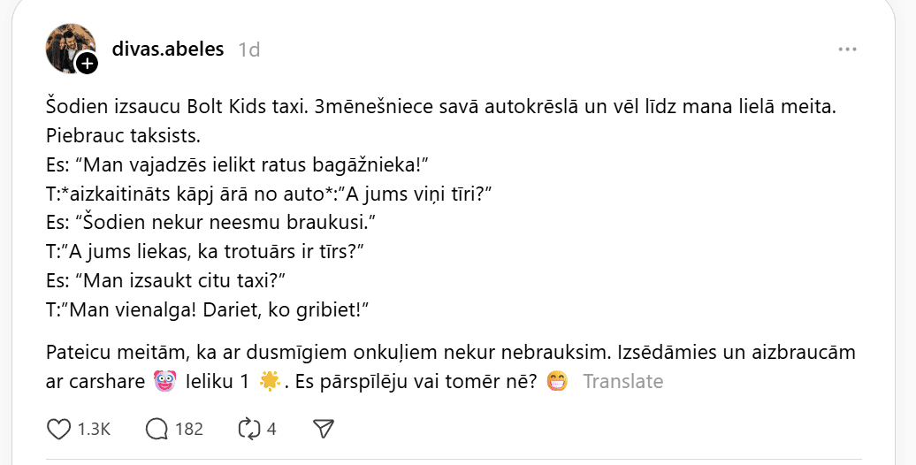
Task: Open the three-dot more options menu
Action: tap(847, 50)
